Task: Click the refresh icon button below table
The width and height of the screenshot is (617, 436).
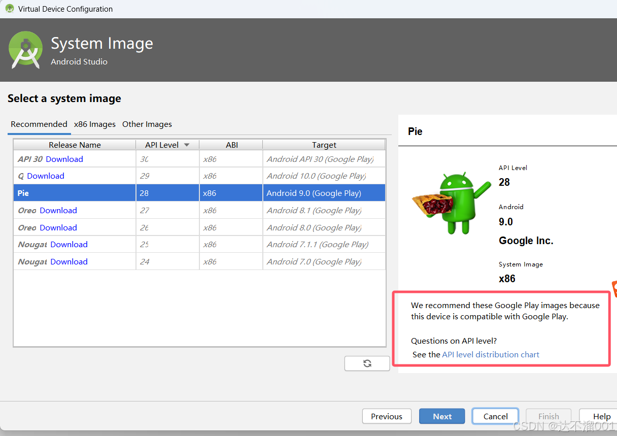Action: tap(367, 363)
